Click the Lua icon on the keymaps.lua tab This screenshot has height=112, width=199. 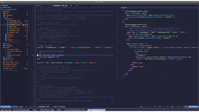pyautogui.click(x=53, y=6)
